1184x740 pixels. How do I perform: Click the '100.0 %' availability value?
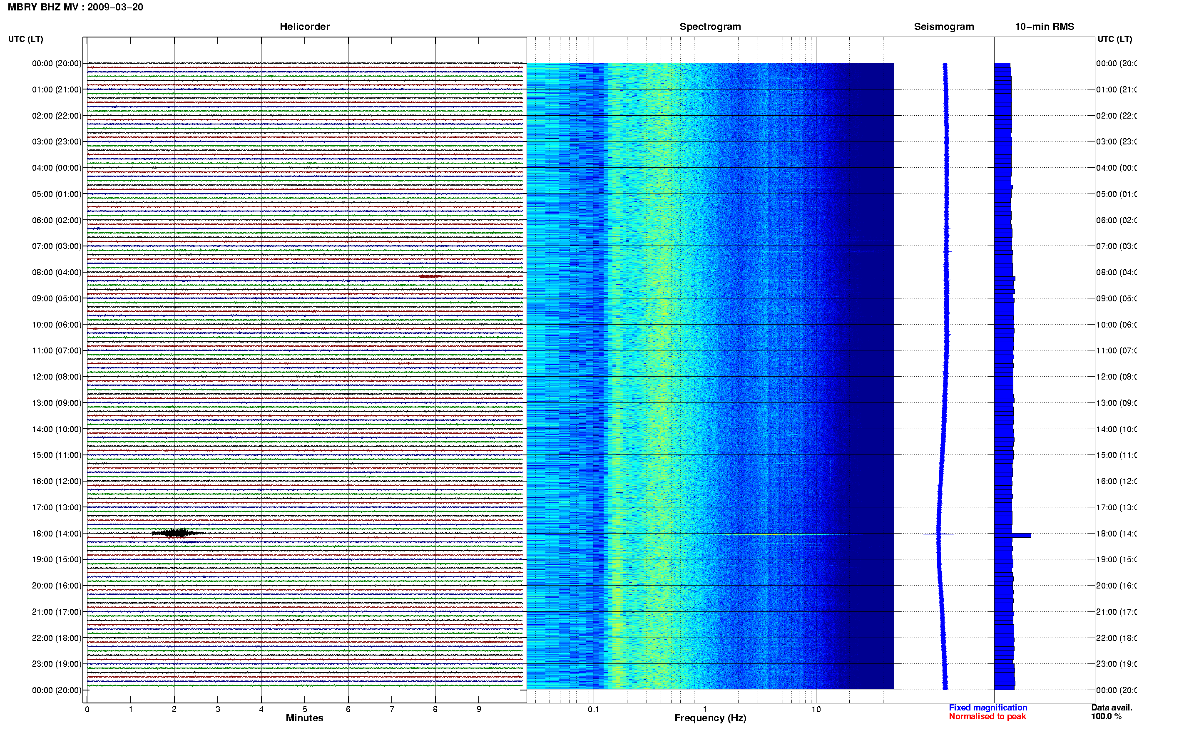pos(1106,717)
